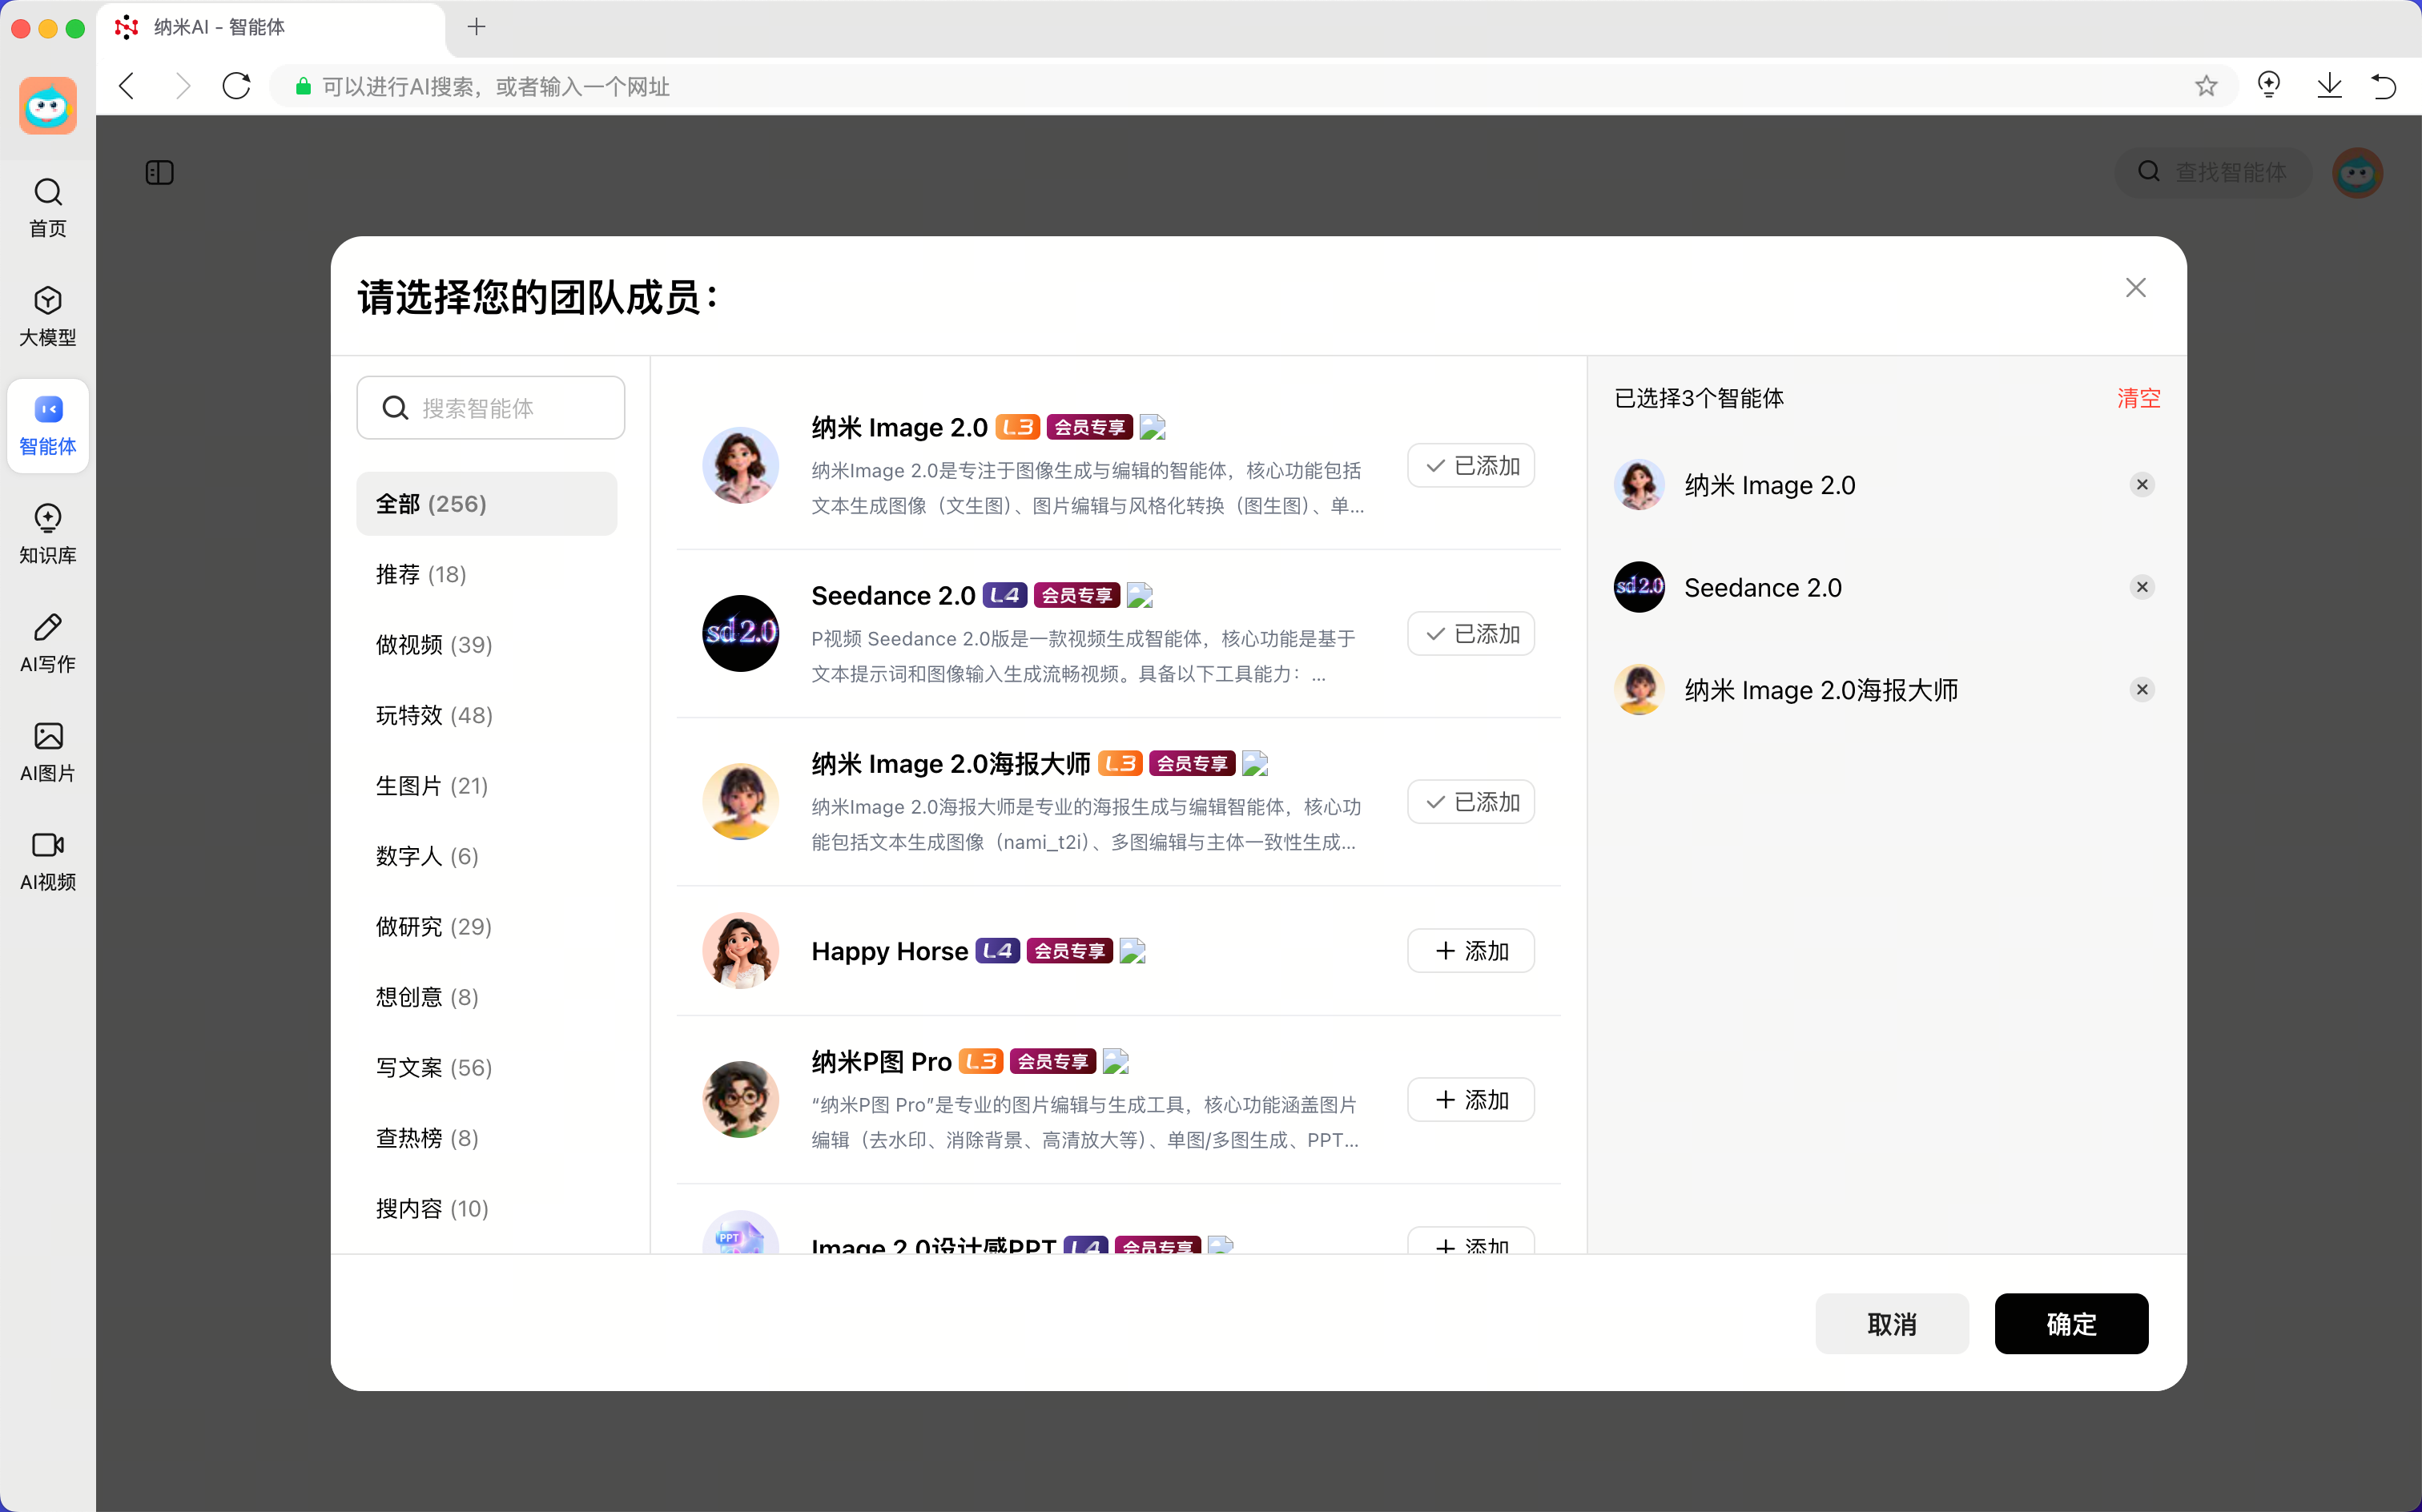
Task: Select the 玩特效 (48) category
Action: click(487, 716)
